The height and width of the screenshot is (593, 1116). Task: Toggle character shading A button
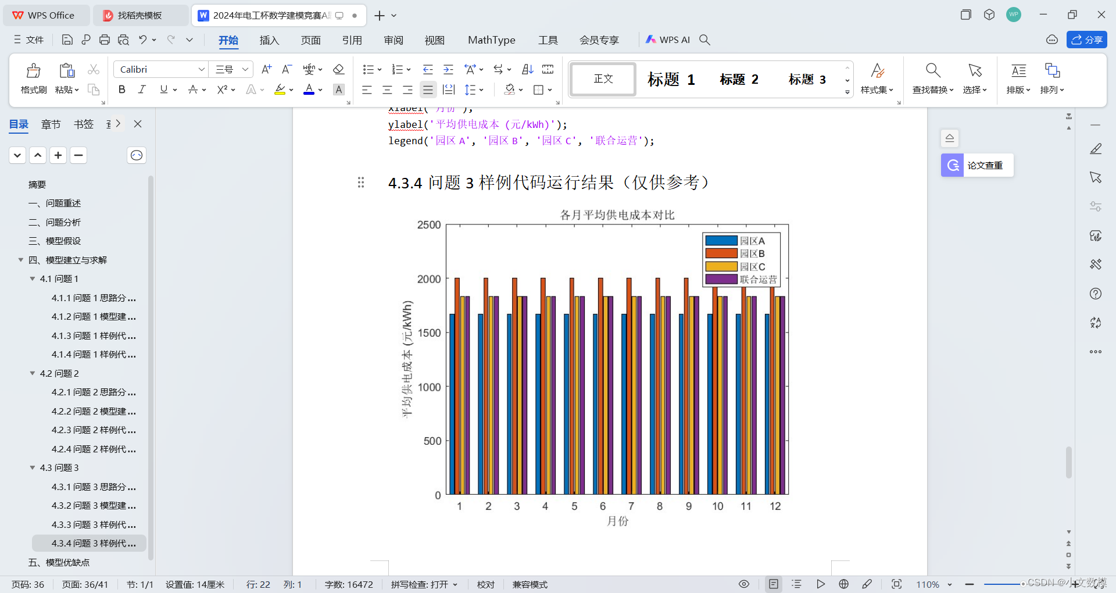(339, 90)
